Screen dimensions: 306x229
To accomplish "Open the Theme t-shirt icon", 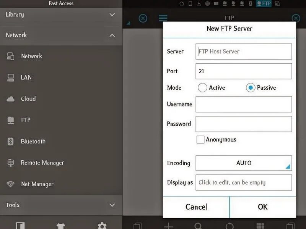I will pyautogui.click(x=61, y=226).
